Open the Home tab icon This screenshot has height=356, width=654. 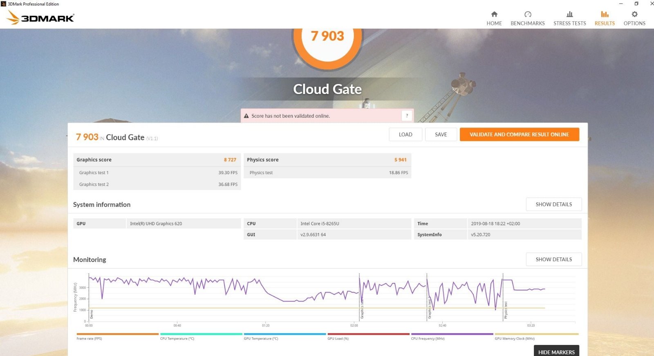point(494,14)
